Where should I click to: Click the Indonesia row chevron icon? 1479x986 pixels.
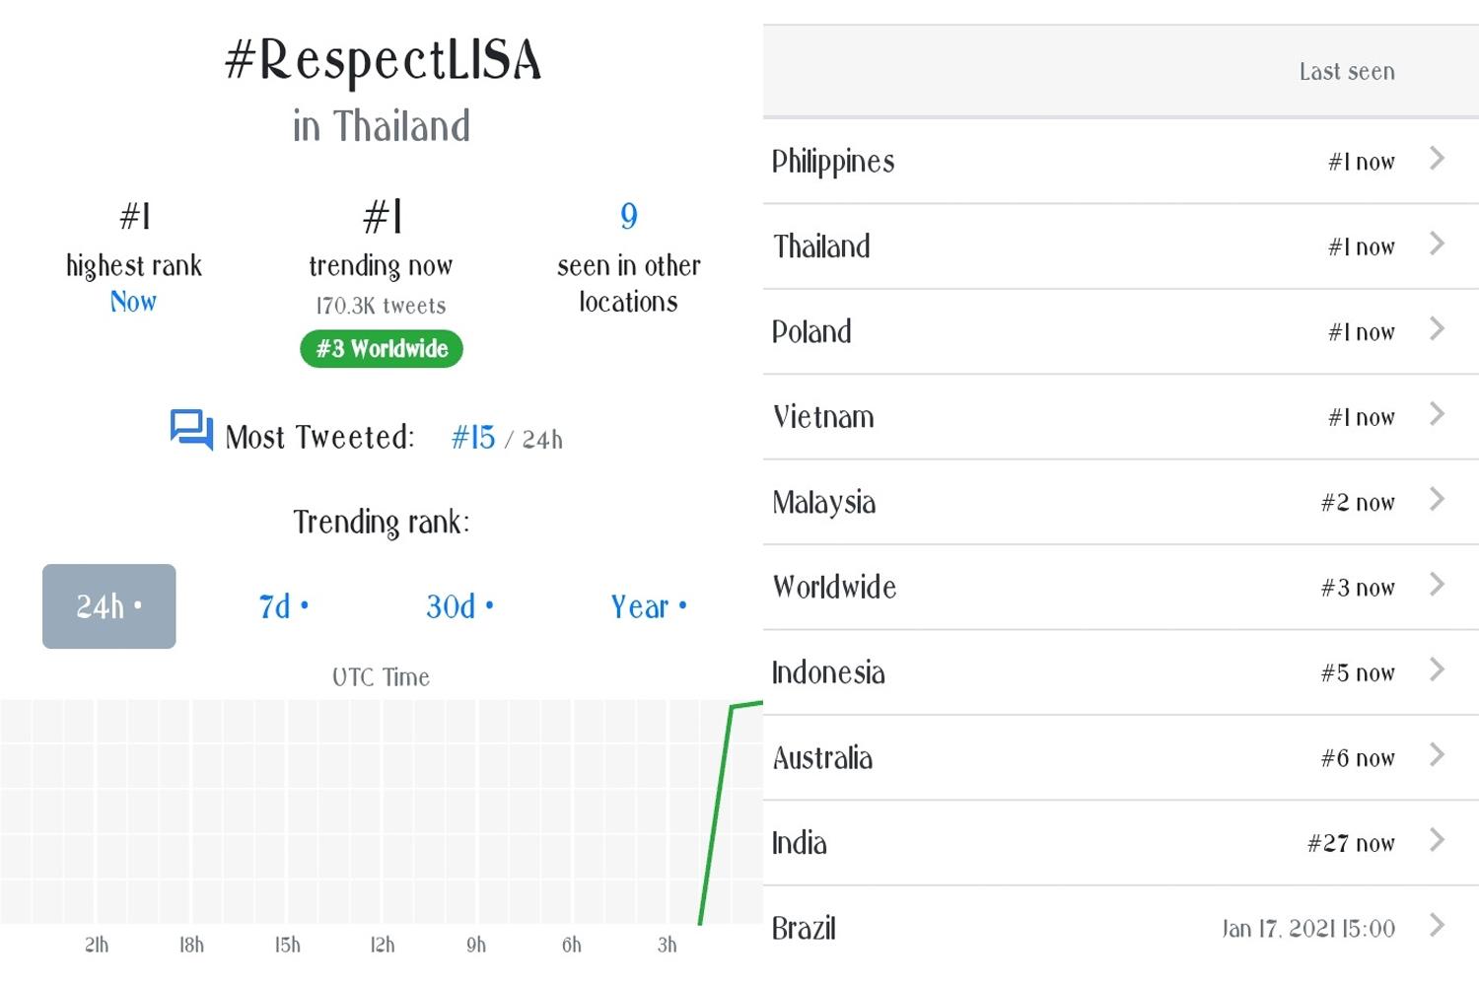pos(1437,670)
